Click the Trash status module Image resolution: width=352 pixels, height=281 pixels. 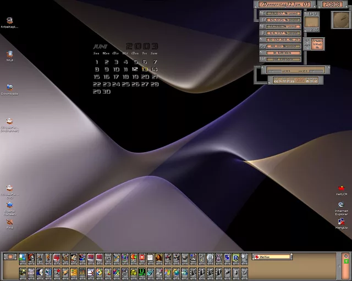tap(318, 44)
